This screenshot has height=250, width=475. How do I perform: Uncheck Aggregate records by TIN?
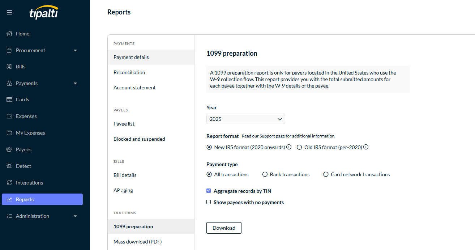209,191
